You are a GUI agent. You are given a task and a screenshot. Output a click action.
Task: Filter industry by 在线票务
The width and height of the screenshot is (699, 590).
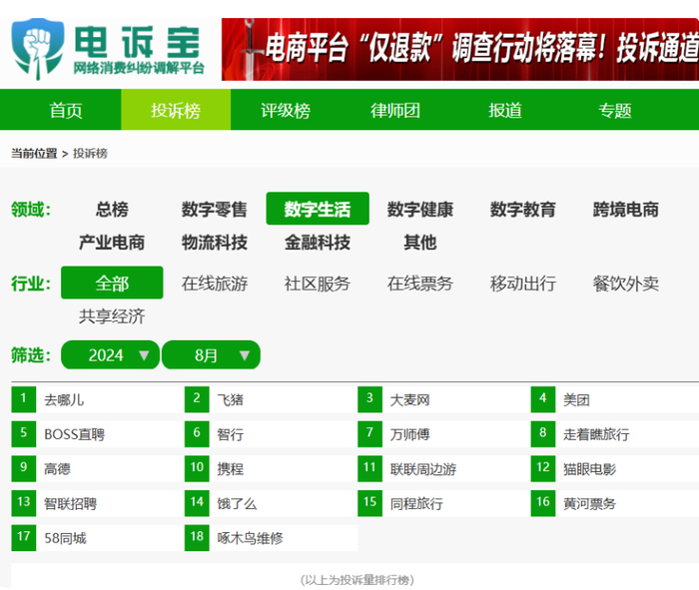420,283
